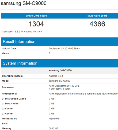
Task: Select the Memory value 5840 MB
Action: point(54,128)
